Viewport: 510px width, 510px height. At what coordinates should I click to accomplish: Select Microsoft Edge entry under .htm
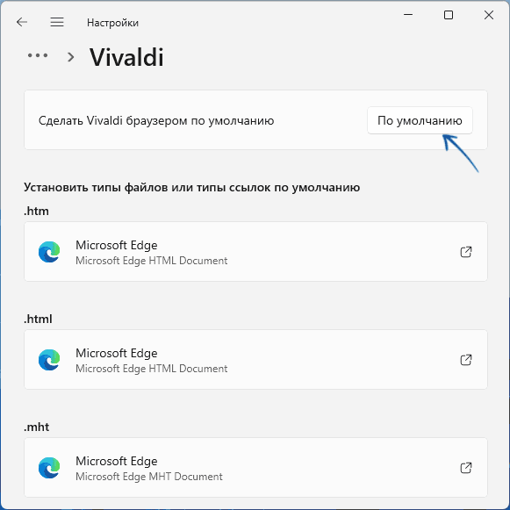(255, 252)
